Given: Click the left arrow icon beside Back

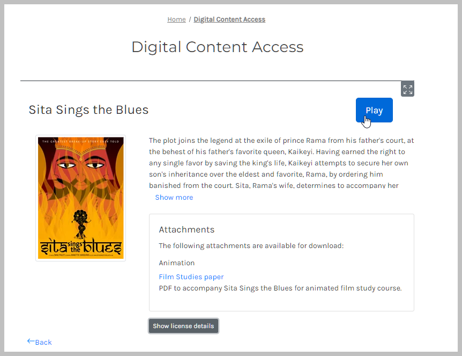Looking at the screenshot, I should [31, 342].
